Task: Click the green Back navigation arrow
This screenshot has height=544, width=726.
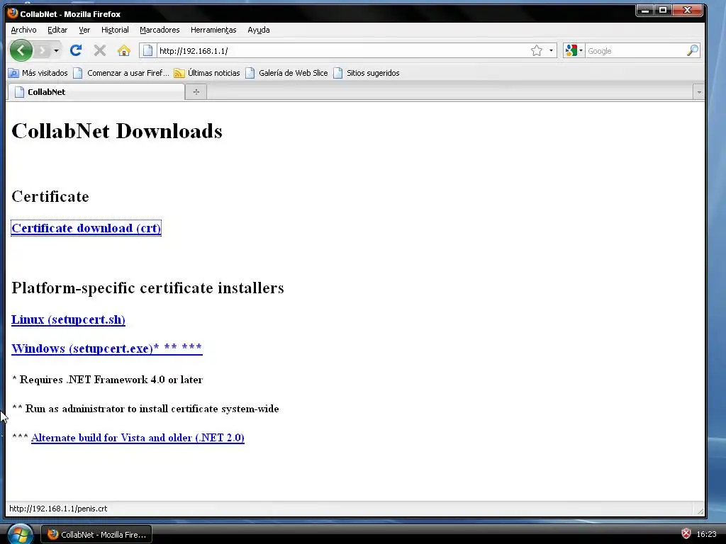Action: [x=21, y=50]
